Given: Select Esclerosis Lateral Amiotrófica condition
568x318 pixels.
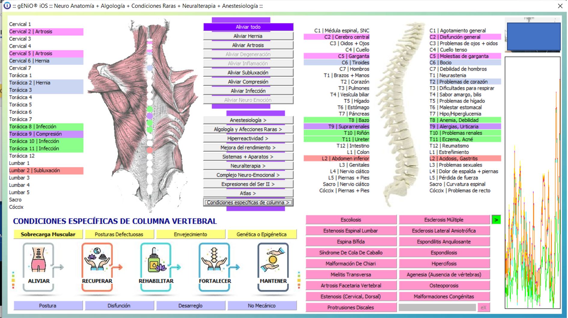Looking at the screenshot, I should tap(444, 231).
